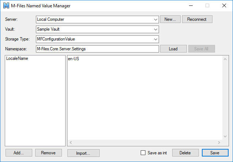Click the Add... button
Image resolution: width=233 pixels, height=162 pixels.
coord(19,153)
